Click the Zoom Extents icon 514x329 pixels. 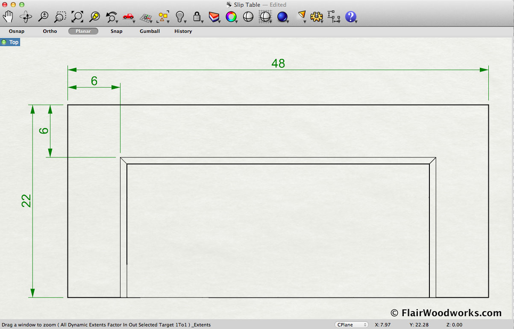tap(77, 17)
